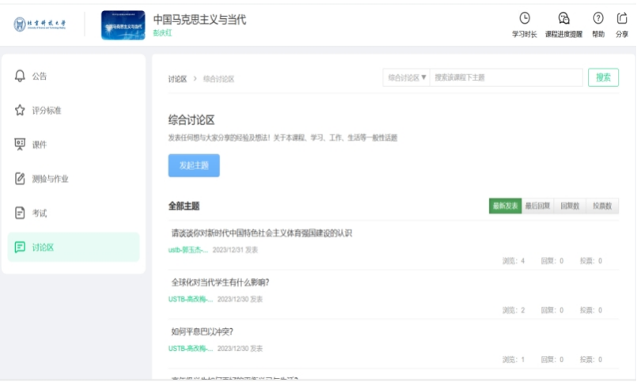Open 公告 bell icon in sidebar
This screenshot has width=637, height=382.
point(21,76)
